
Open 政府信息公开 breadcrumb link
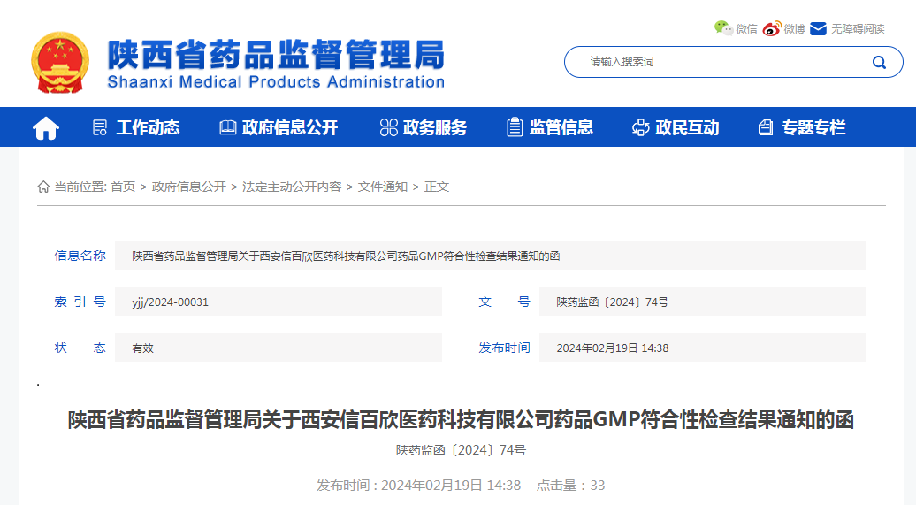[x=188, y=187]
